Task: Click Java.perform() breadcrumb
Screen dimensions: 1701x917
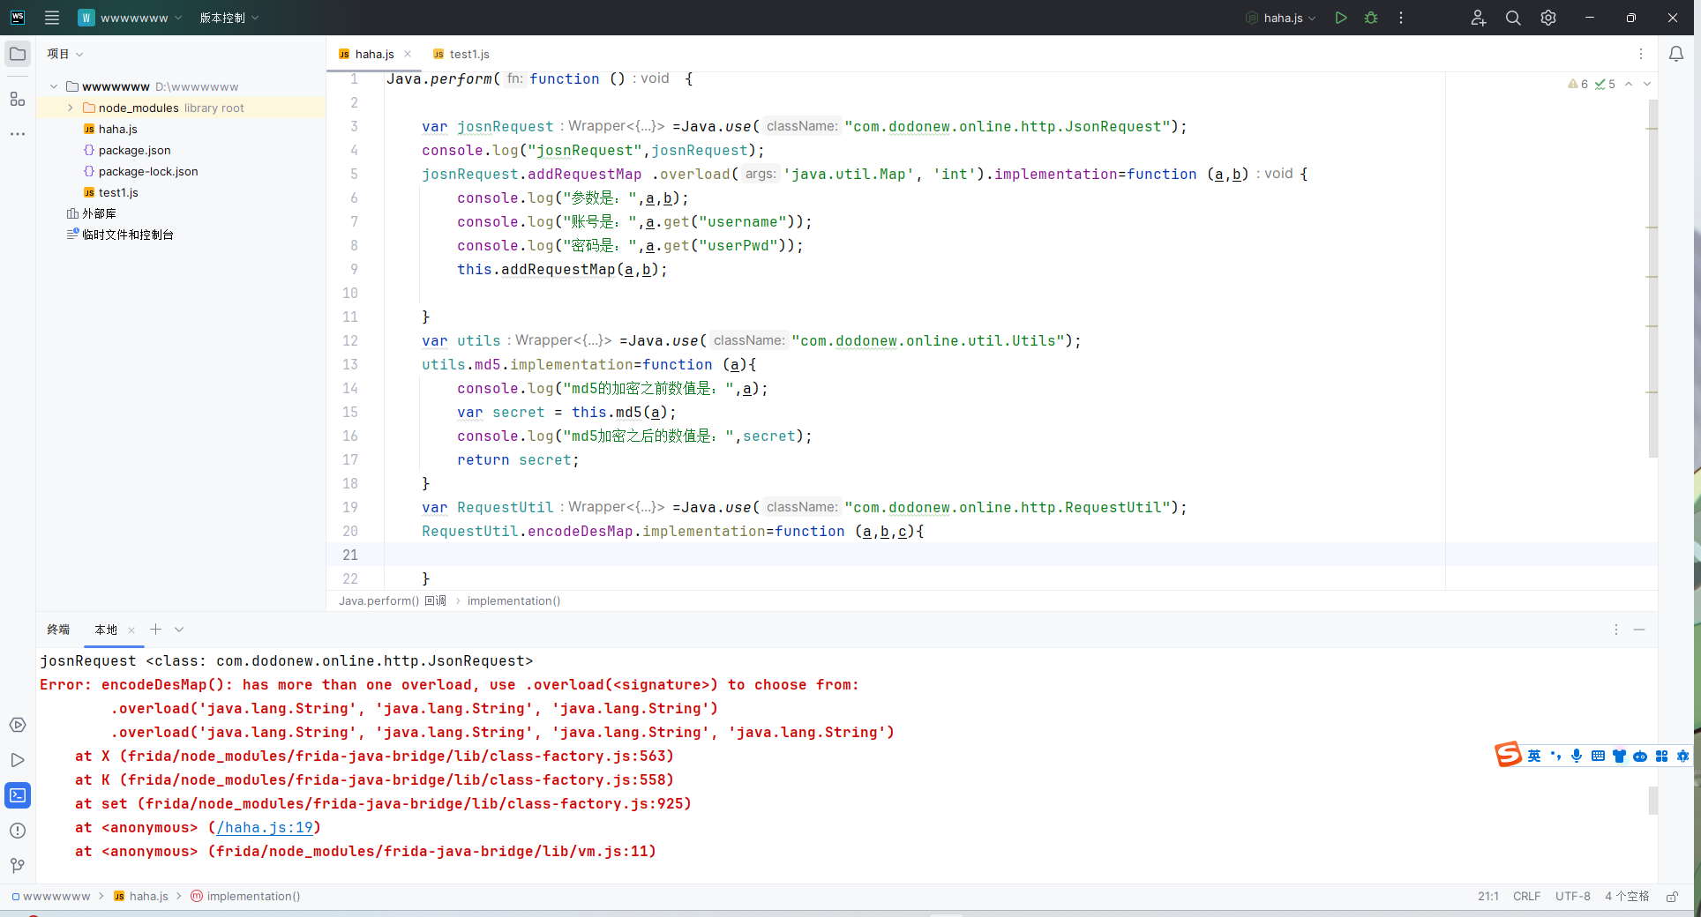Action: coord(393,600)
